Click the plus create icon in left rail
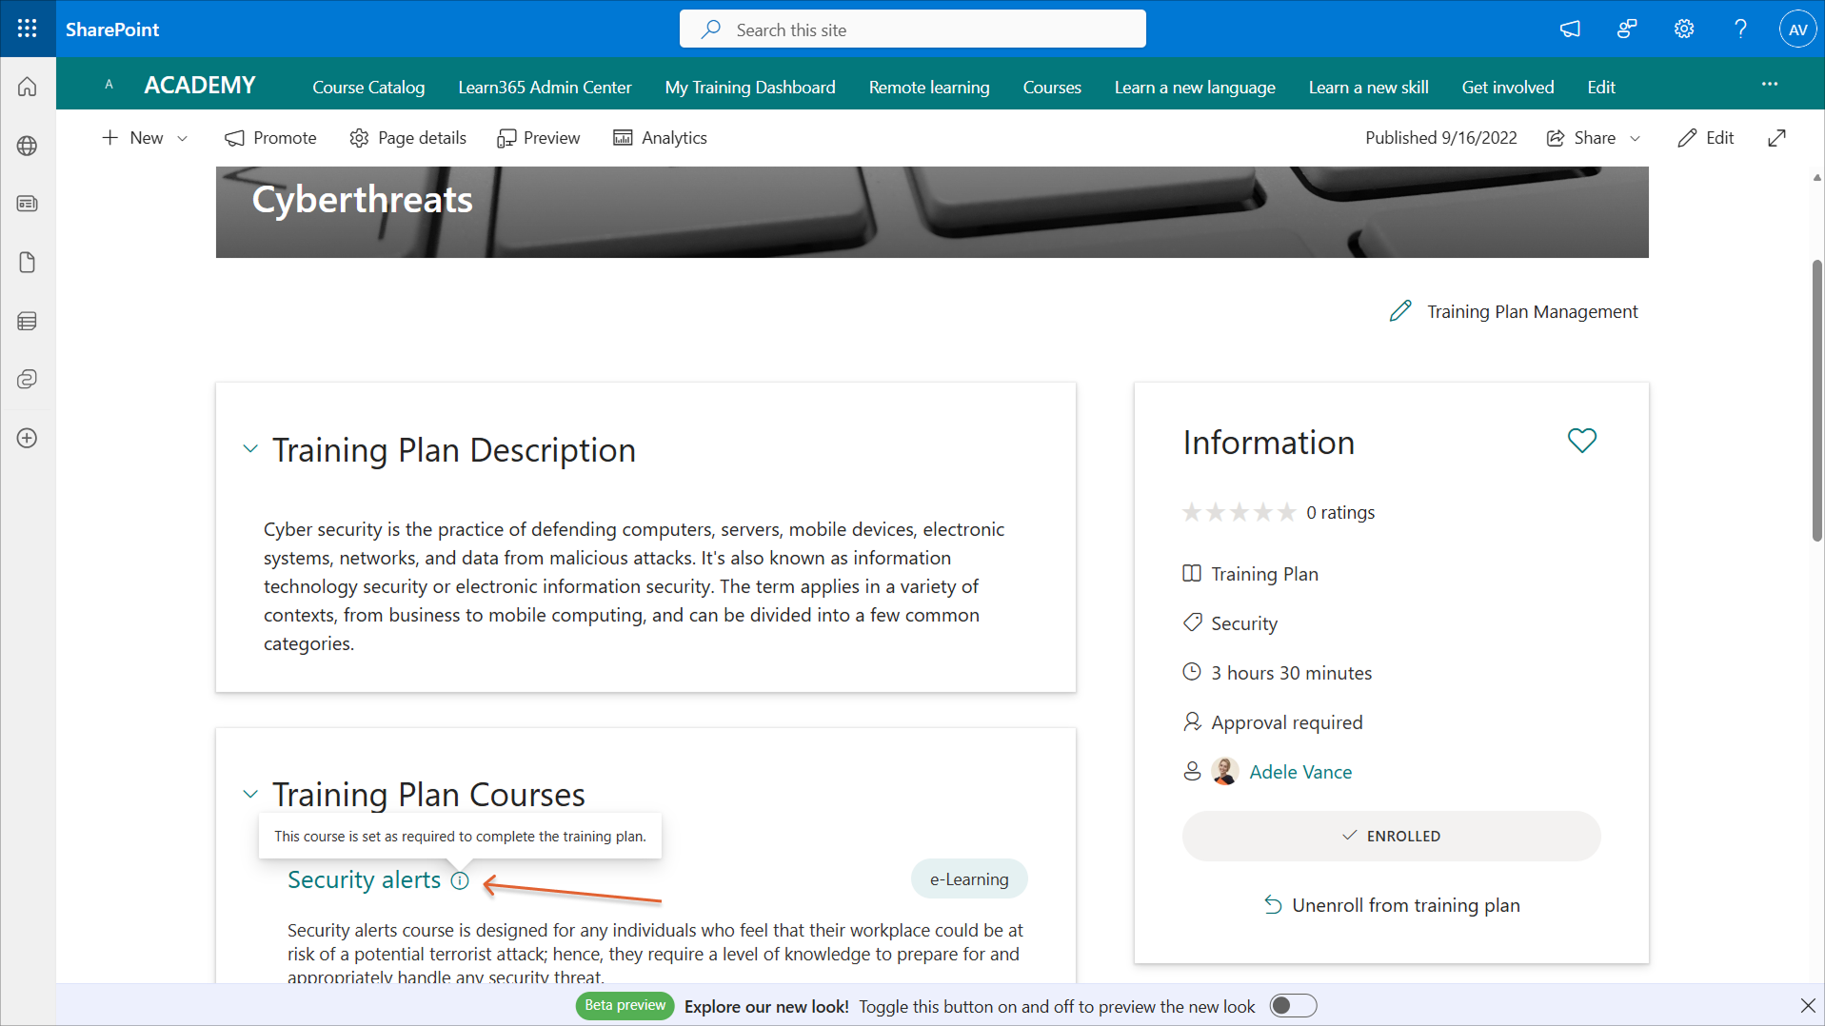The image size is (1825, 1026). click(x=28, y=438)
